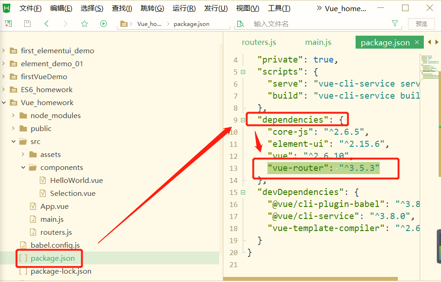Switch to the routers.js tab
This screenshot has width=441, height=282.
[x=259, y=42]
